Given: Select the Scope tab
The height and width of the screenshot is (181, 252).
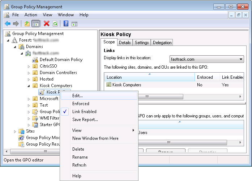Looking at the screenshot, I should [x=109, y=42].
